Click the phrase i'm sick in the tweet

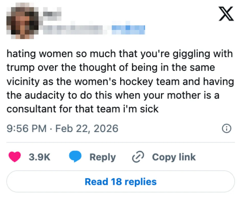[141, 109]
